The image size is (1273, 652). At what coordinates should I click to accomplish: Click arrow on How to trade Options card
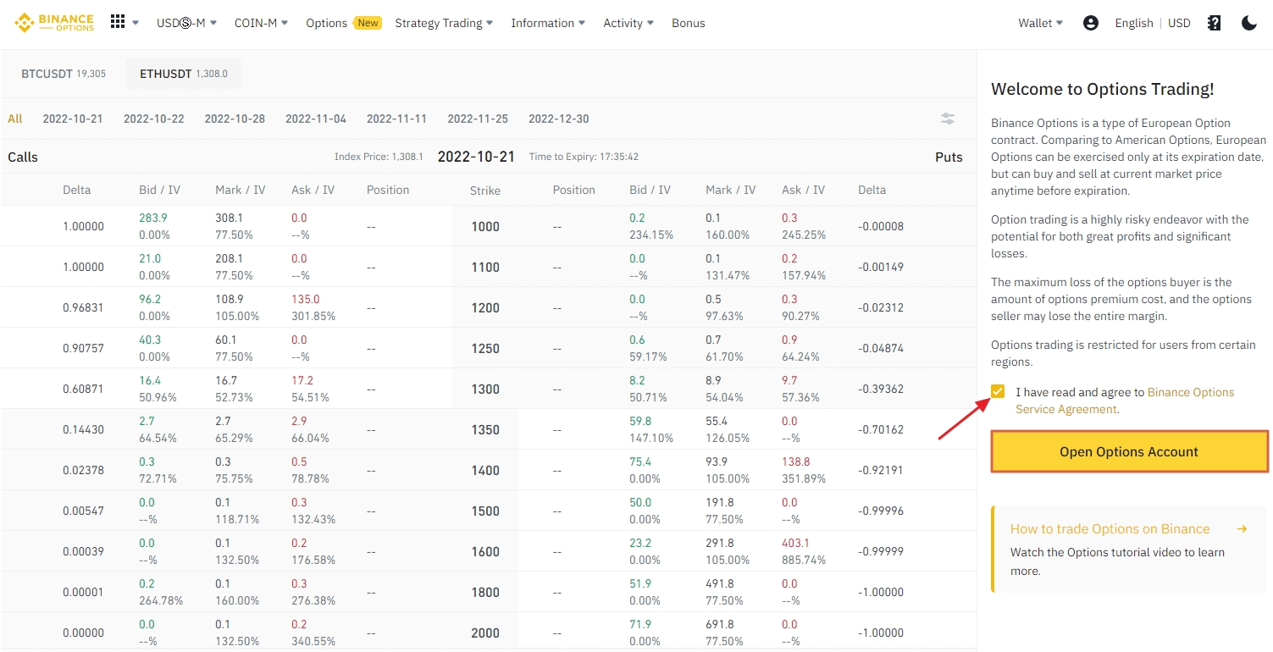tap(1242, 528)
